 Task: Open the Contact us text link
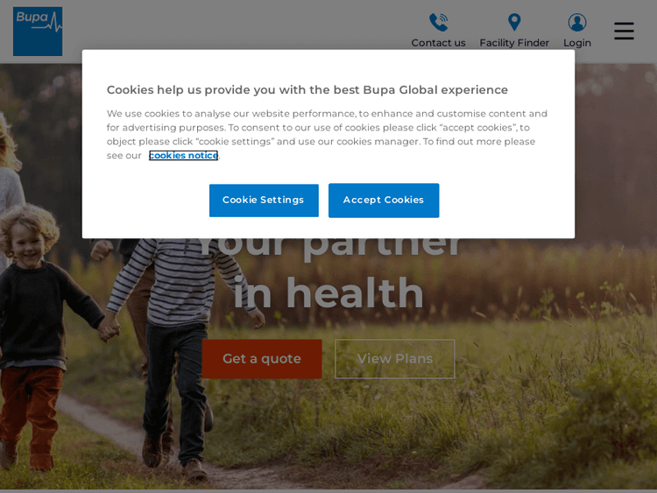pos(438,43)
